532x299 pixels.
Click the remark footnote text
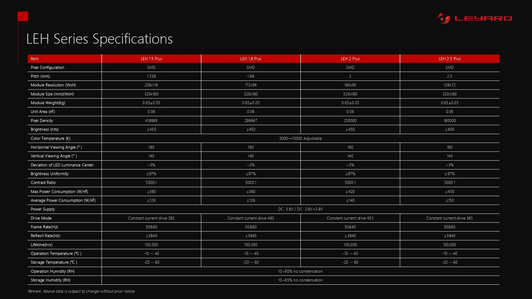(x=81, y=291)
